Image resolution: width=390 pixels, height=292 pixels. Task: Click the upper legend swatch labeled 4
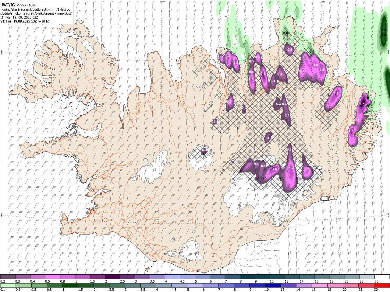[172, 277]
